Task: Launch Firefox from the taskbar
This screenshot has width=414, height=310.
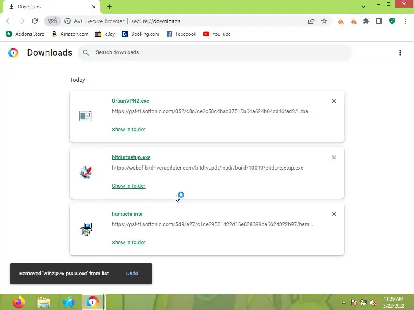Action: click(19, 302)
